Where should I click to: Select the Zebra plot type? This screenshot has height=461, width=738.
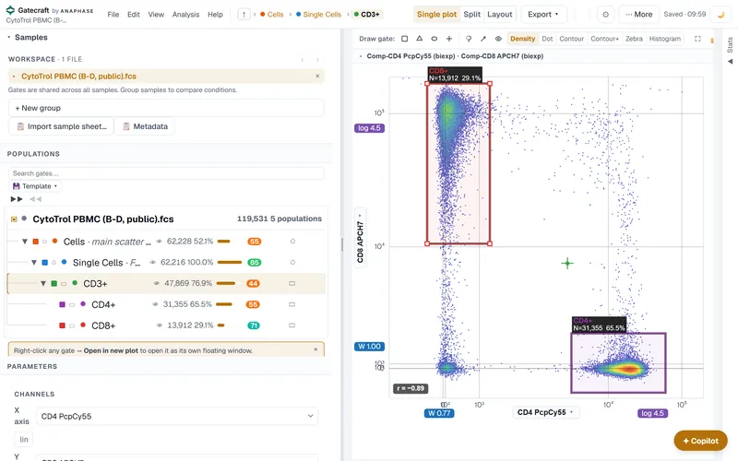pos(634,39)
